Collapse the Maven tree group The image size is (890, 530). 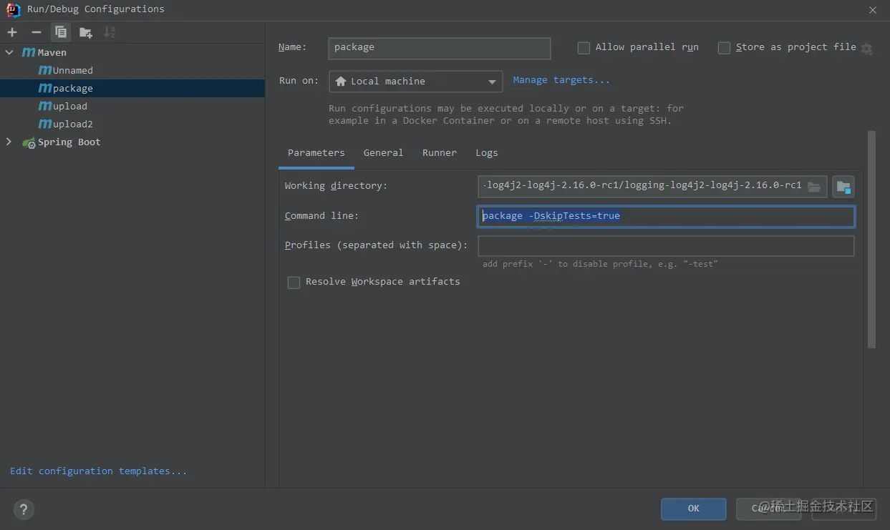9,52
